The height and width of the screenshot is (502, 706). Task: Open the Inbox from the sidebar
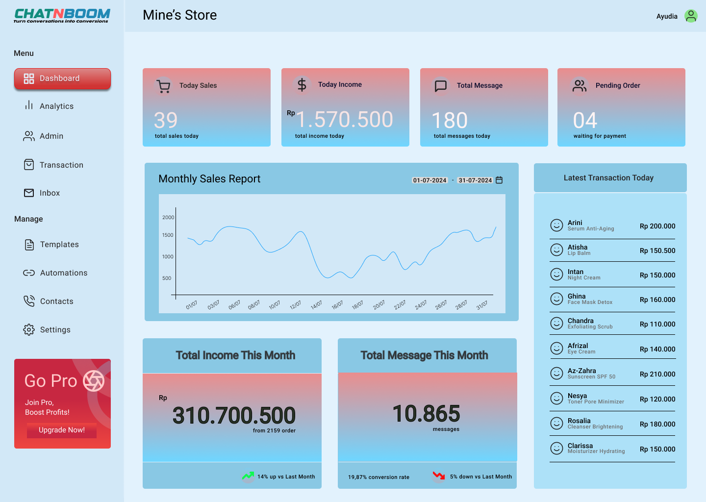(50, 193)
